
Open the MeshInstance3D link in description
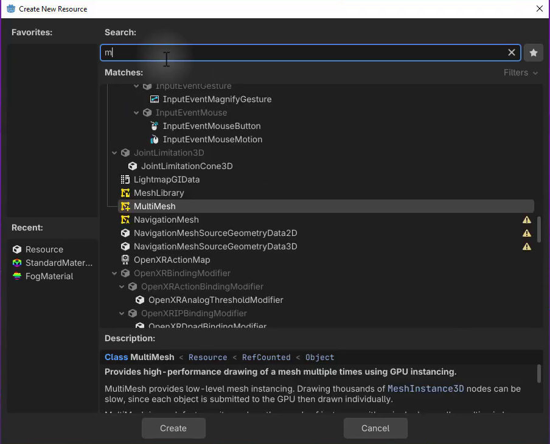tap(425, 389)
